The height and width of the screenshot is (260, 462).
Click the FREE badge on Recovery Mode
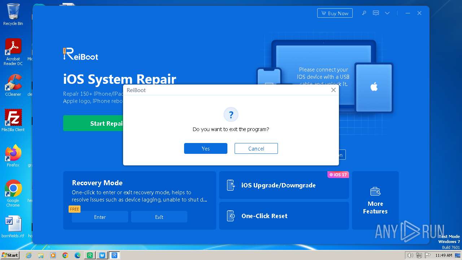(x=74, y=209)
